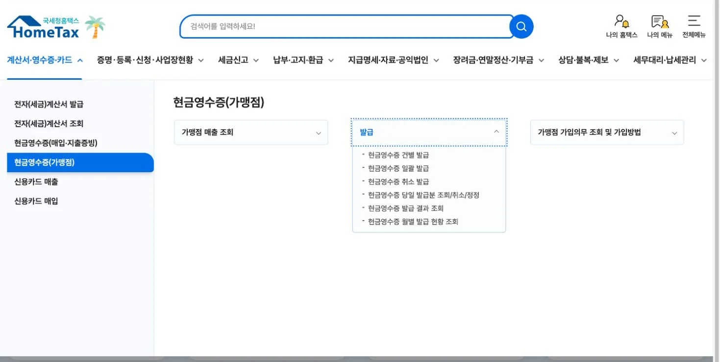This screenshot has height=362, width=720.
Task: Open the 증명·등록·신청·사업장현황 menu
Action: click(x=150, y=60)
